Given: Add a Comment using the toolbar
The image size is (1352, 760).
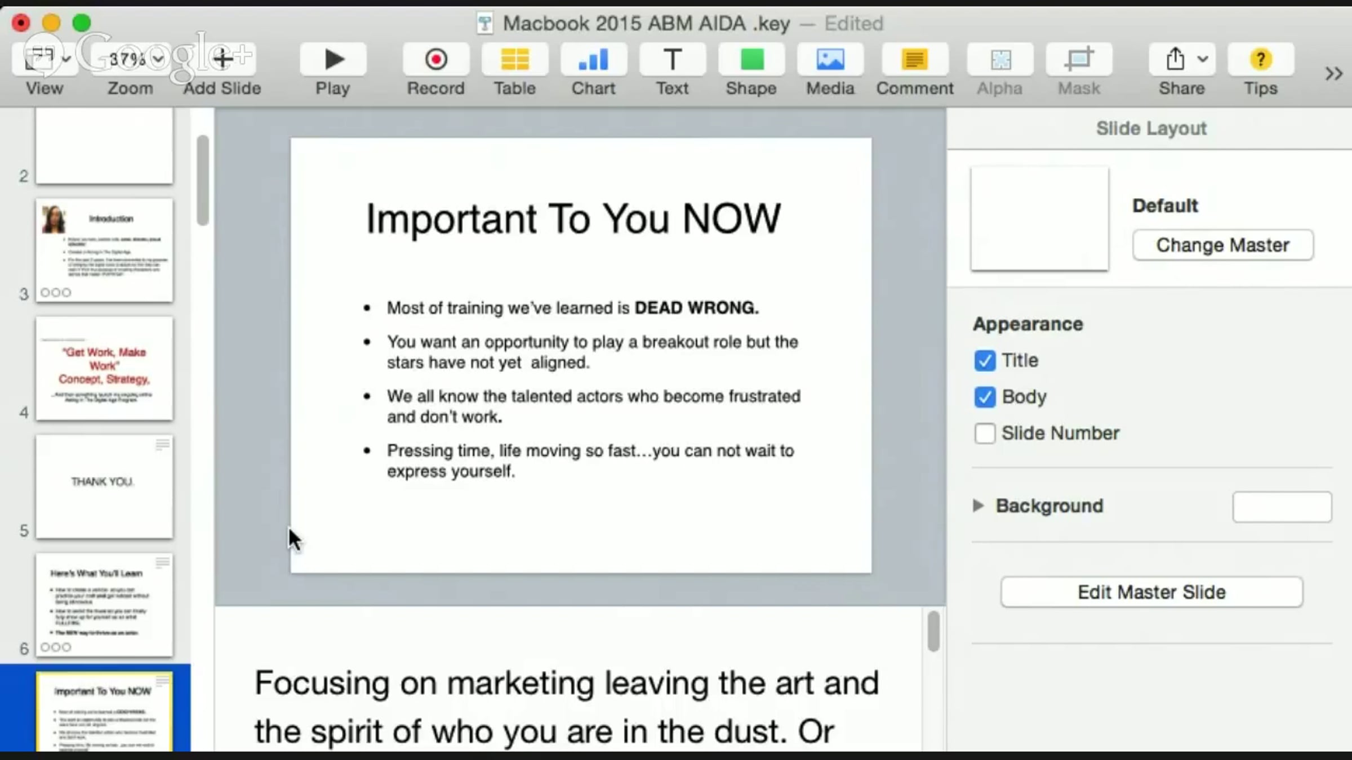Looking at the screenshot, I should click(914, 60).
